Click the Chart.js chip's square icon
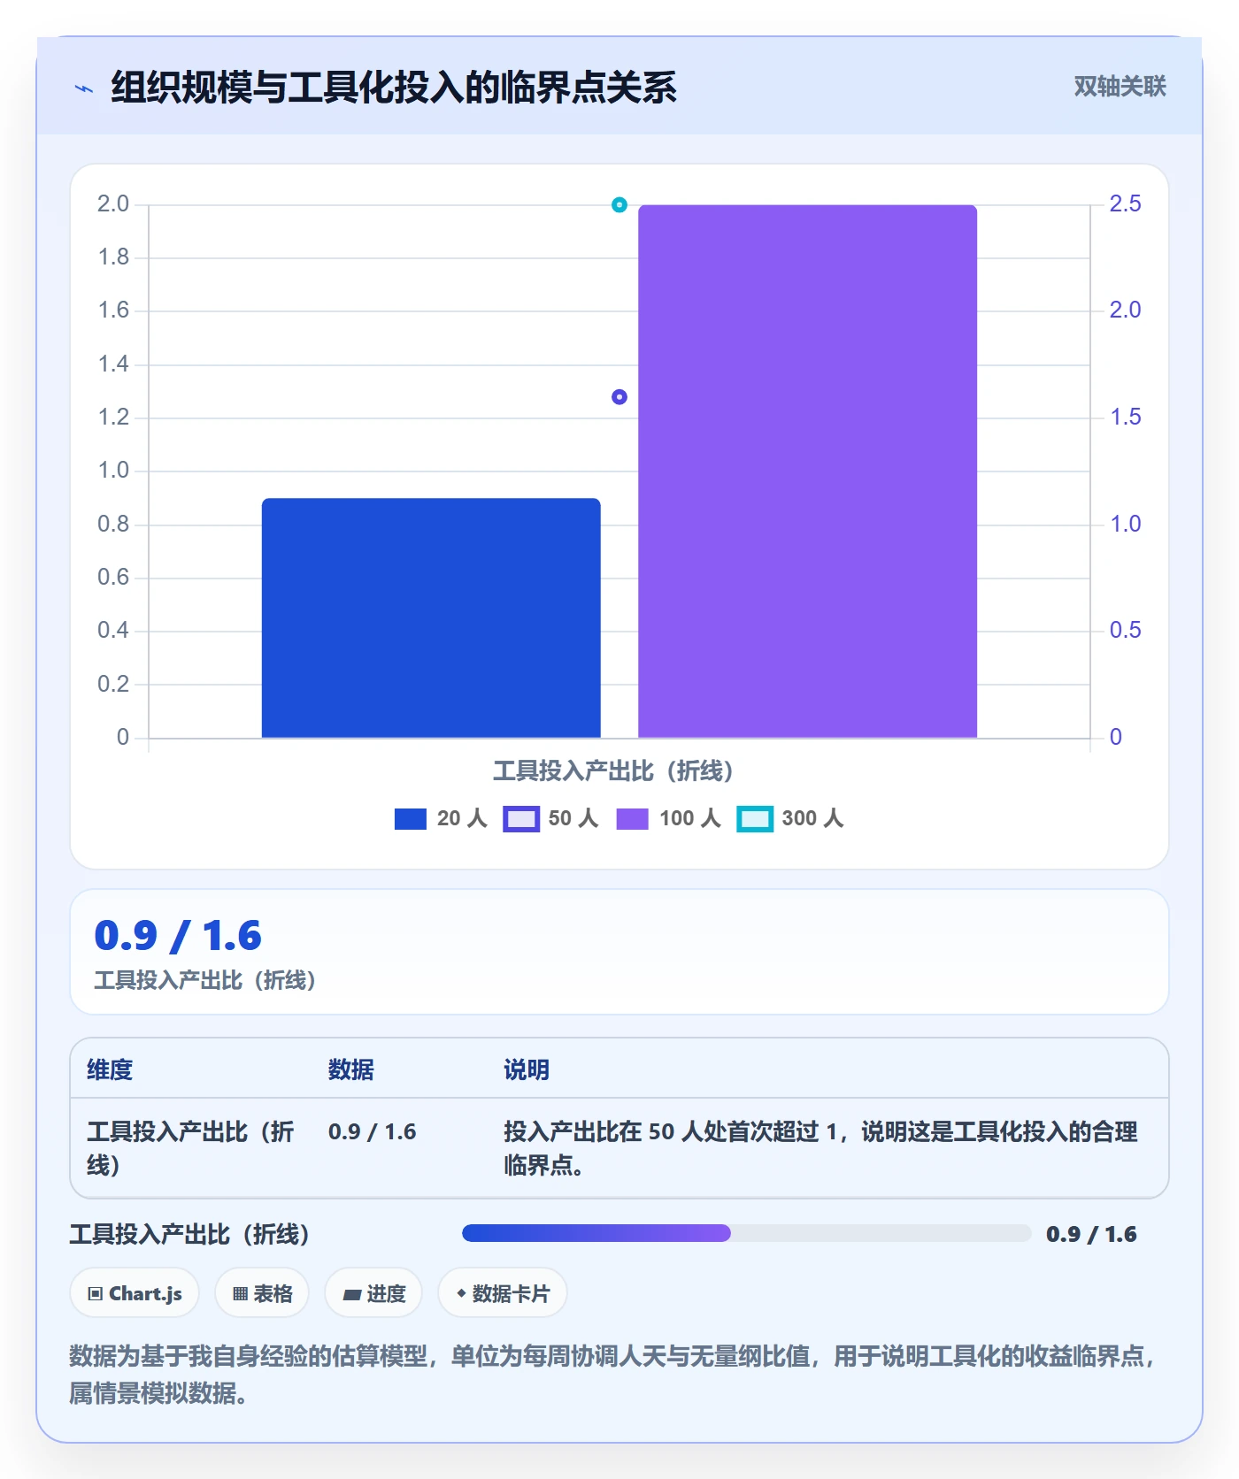 pos(95,1294)
